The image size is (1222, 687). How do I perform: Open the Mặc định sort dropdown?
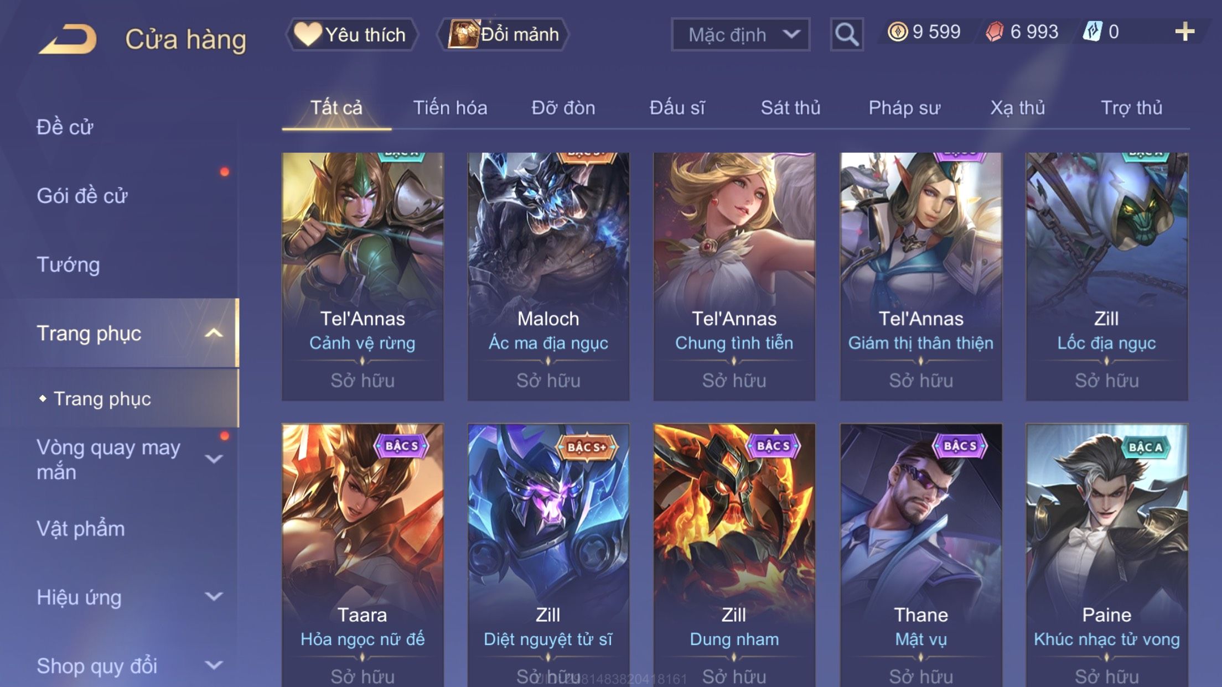pyautogui.click(x=741, y=34)
